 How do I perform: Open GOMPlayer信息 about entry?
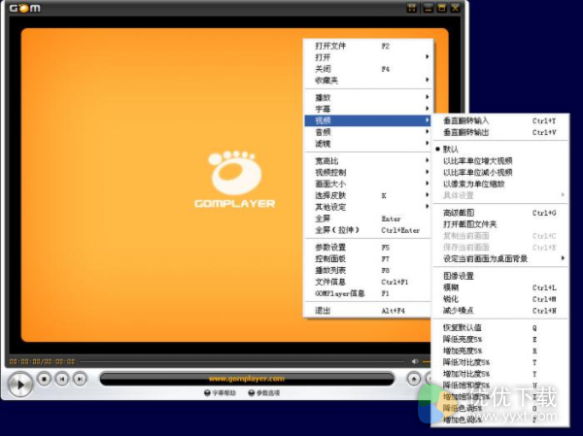tap(368, 293)
